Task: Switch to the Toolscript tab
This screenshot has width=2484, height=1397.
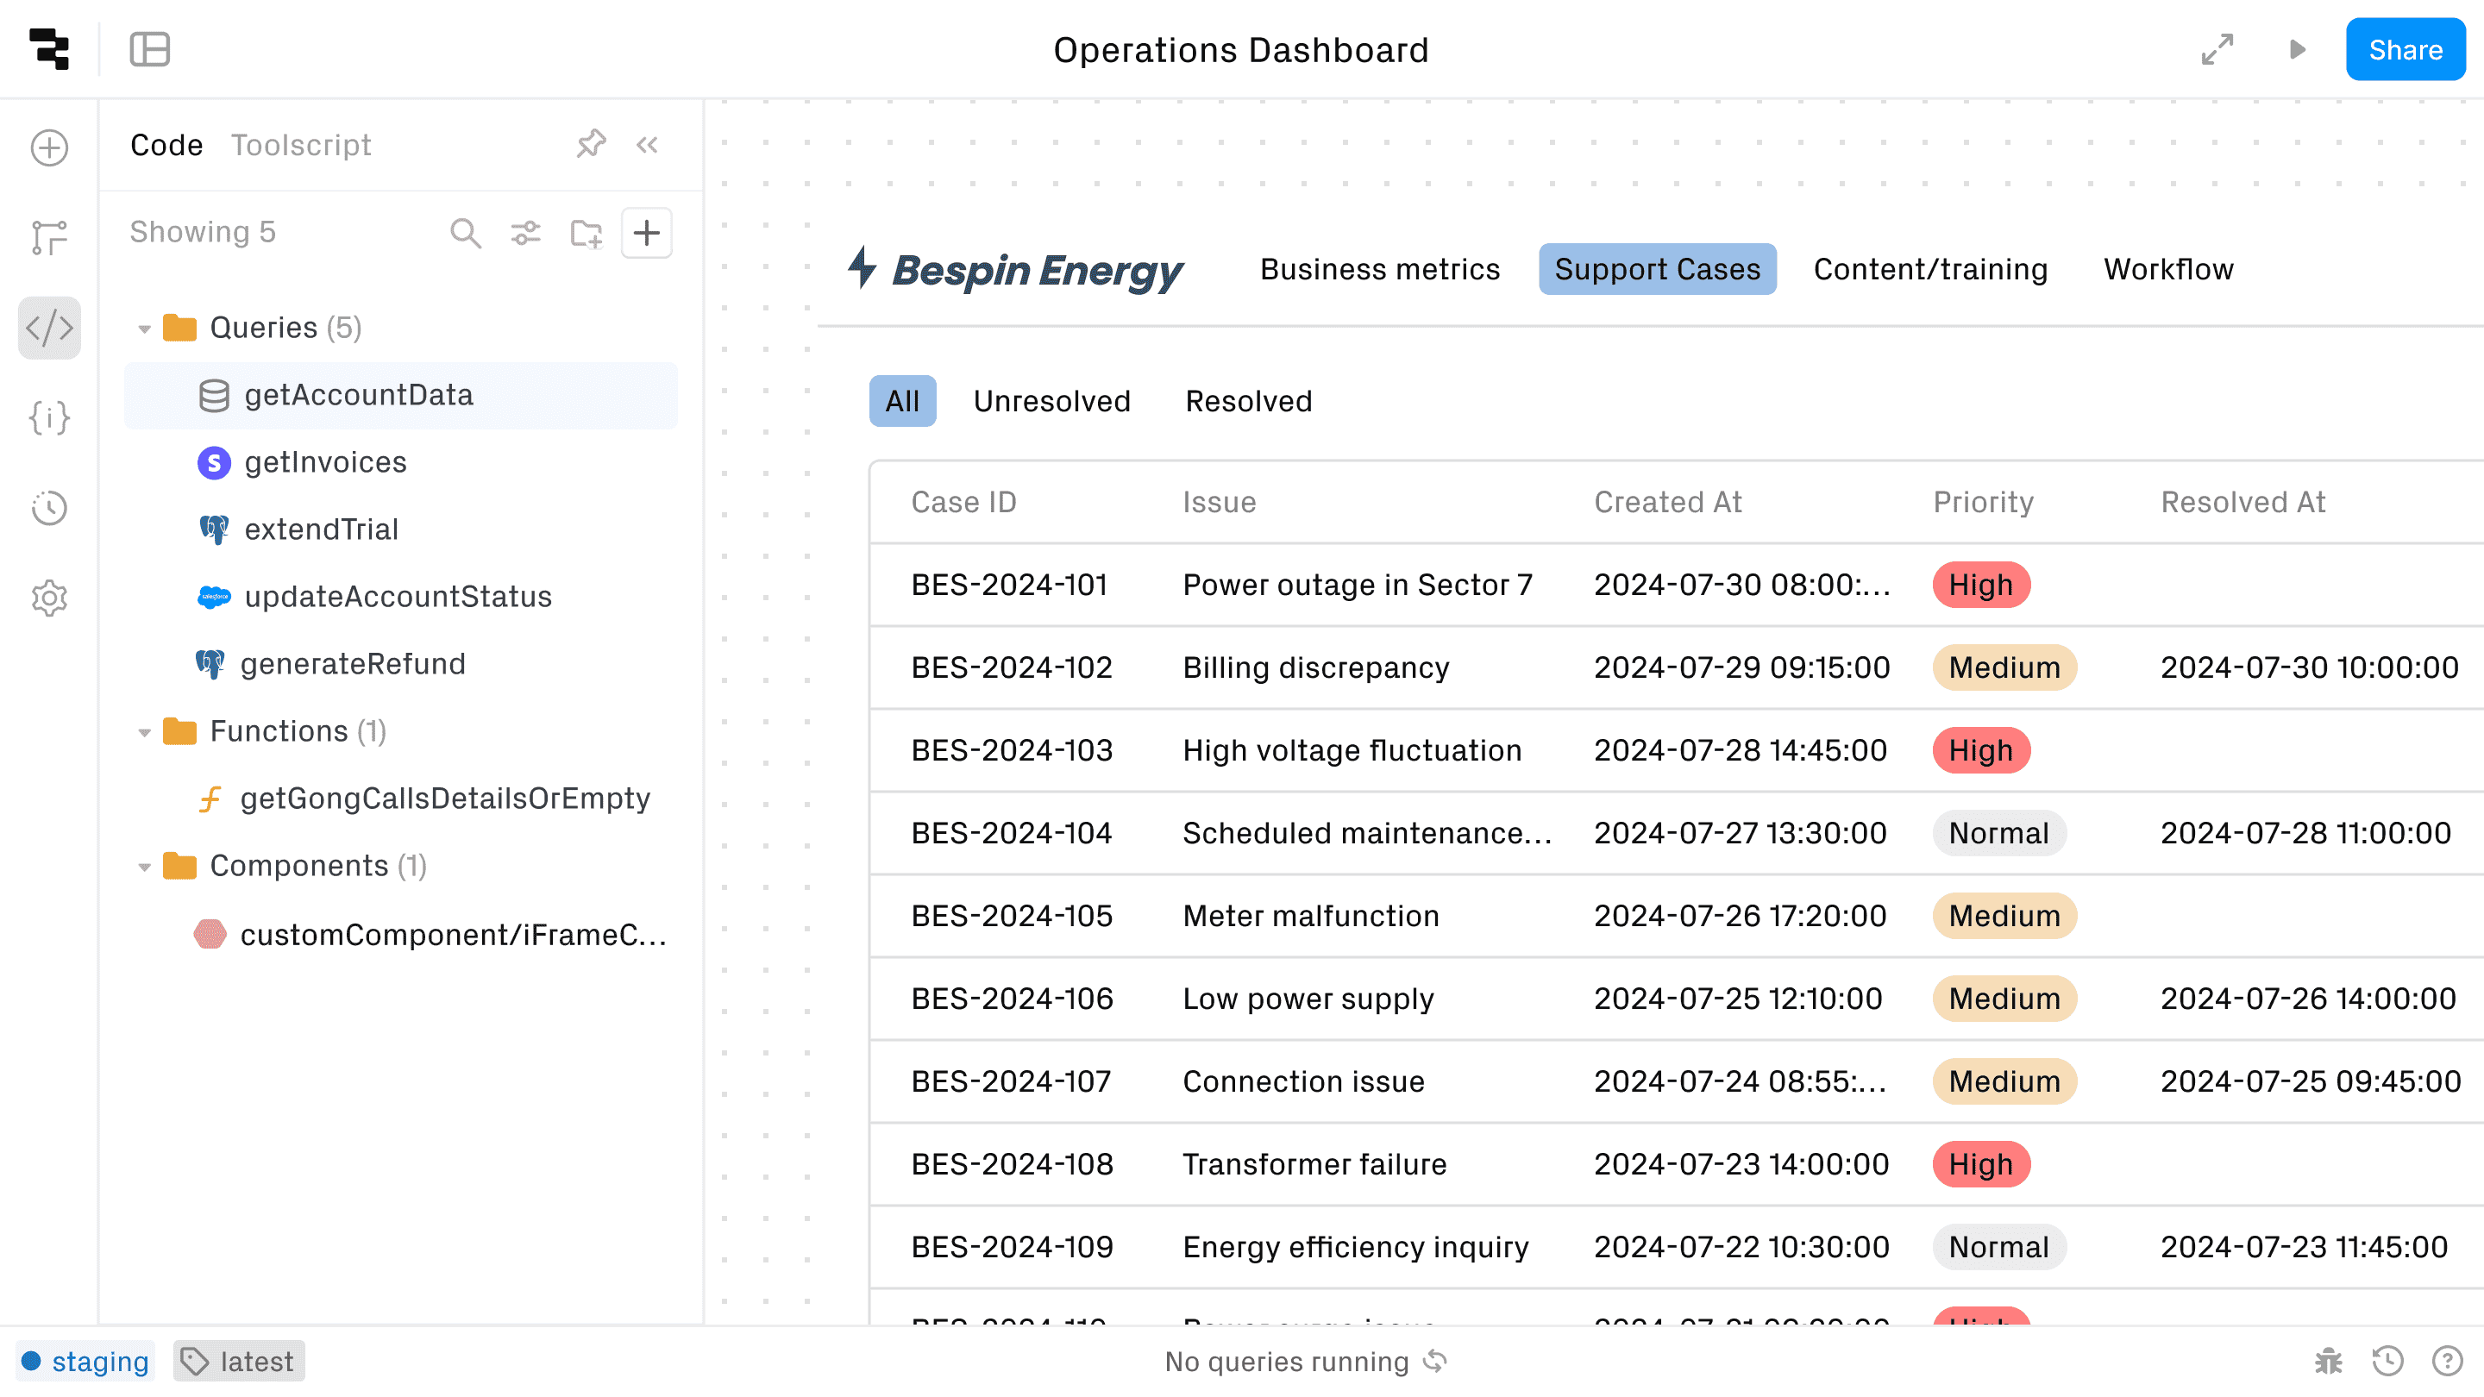Action: point(301,145)
